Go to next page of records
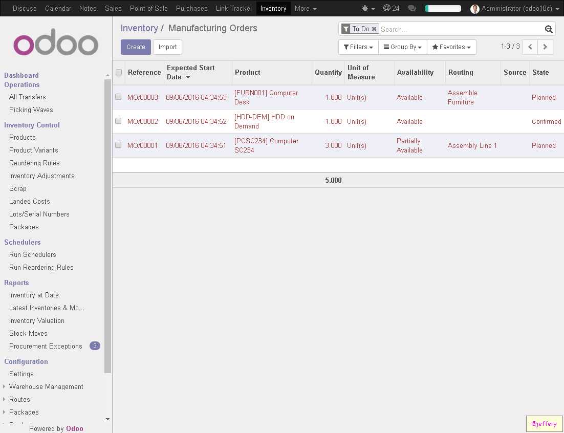This screenshot has height=433, width=564. click(545, 47)
